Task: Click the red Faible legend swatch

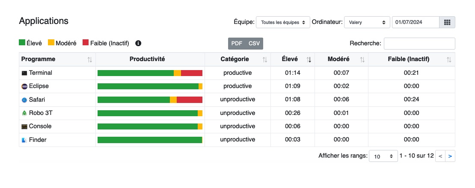Action: point(86,43)
